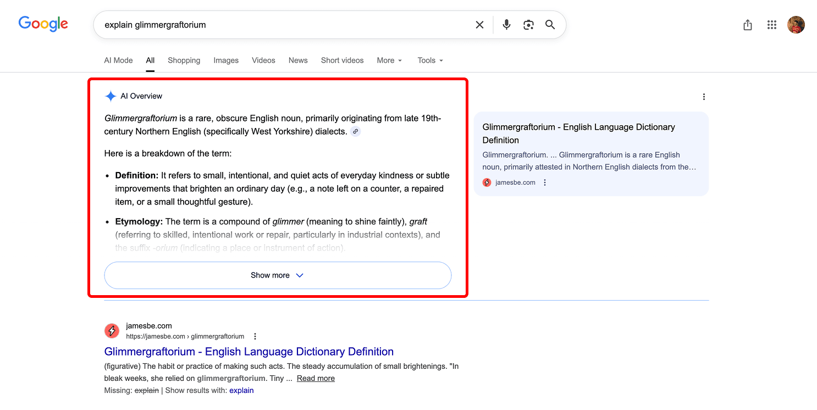Click the share icon near the avatar

[x=747, y=25]
